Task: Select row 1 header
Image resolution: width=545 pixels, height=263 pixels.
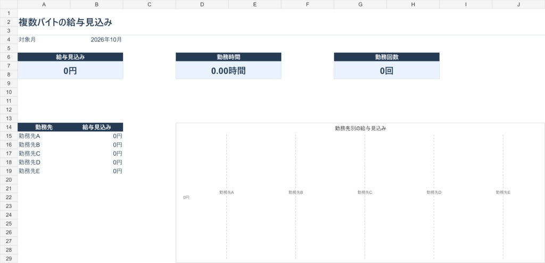Action: click(x=9, y=13)
